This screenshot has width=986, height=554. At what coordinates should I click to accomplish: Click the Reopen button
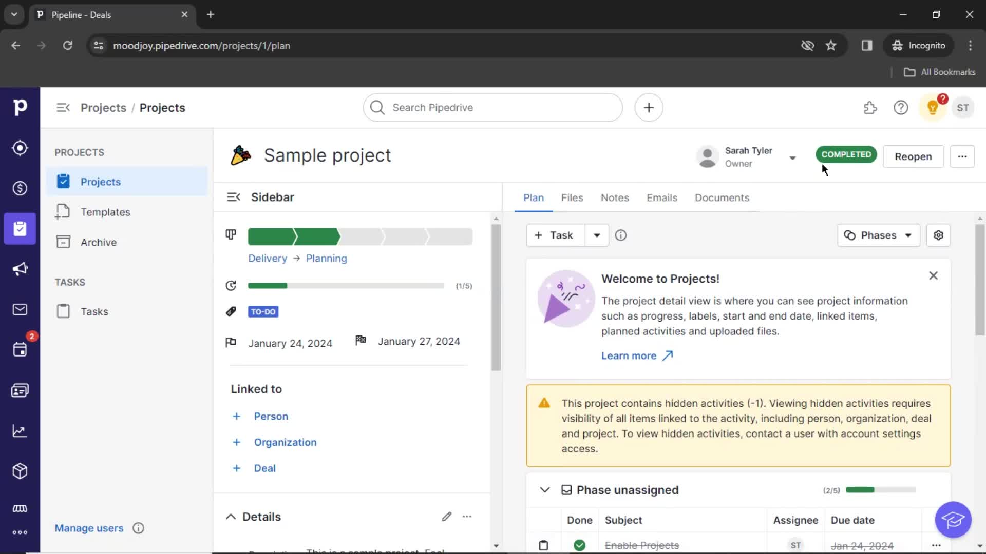click(913, 156)
